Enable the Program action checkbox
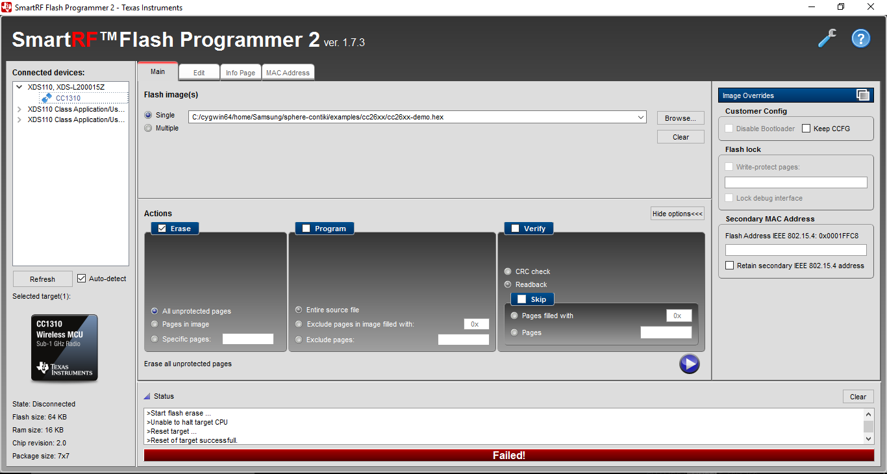The height and width of the screenshot is (474, 887). [x=306, y=228]
